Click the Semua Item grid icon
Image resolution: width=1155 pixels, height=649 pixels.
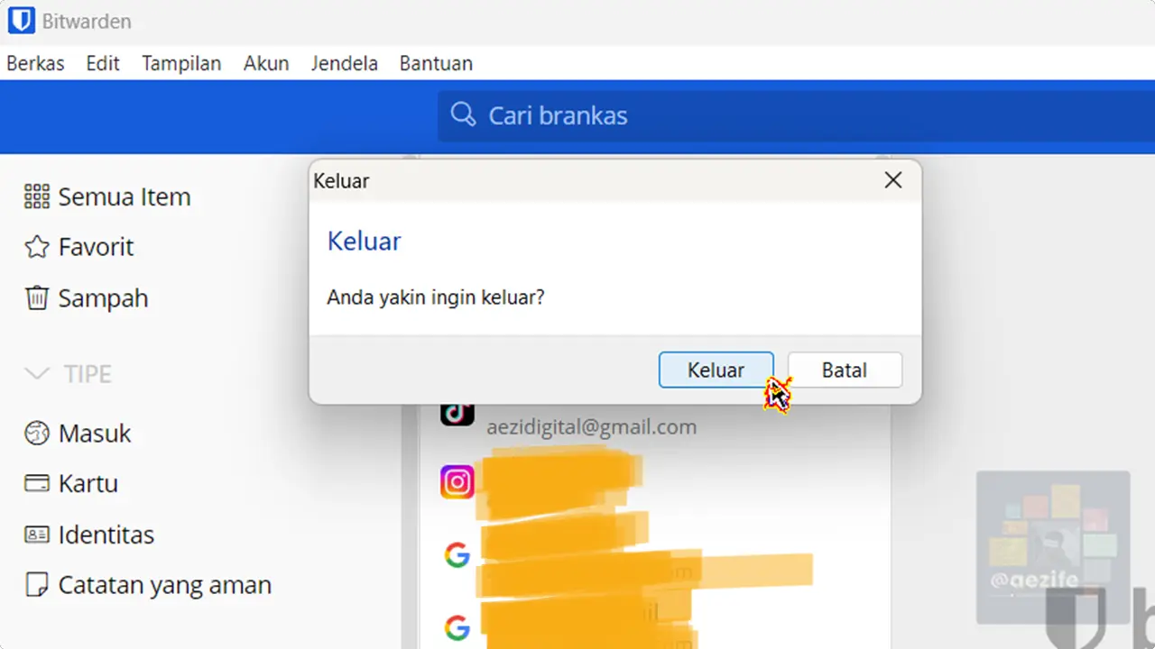point(37,197)
